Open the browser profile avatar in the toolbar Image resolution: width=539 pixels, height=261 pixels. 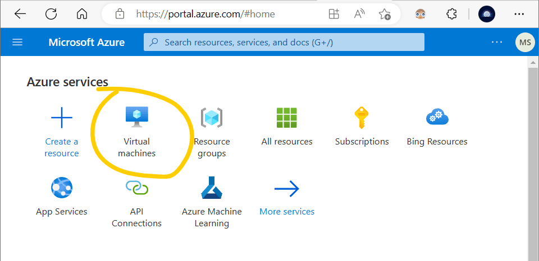point(486,14)
